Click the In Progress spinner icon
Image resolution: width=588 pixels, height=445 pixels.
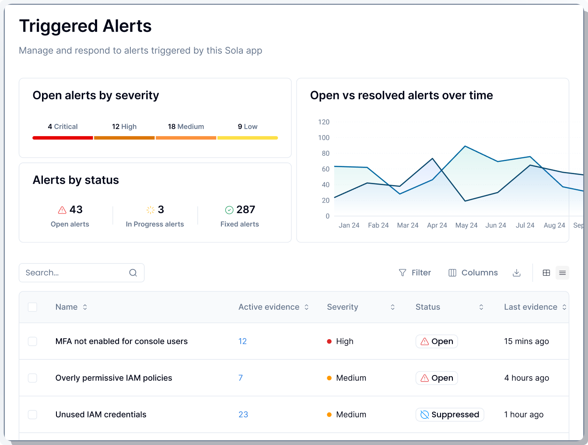(150, 210)
